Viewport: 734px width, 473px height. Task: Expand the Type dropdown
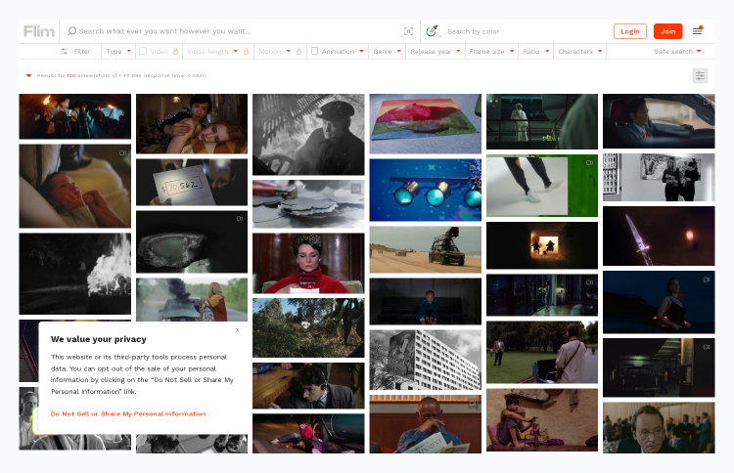click(117, 51)
